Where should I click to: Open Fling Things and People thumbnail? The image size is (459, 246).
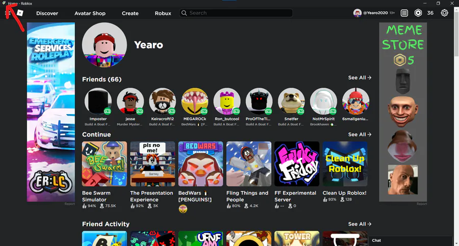click(x=249, y=164)
